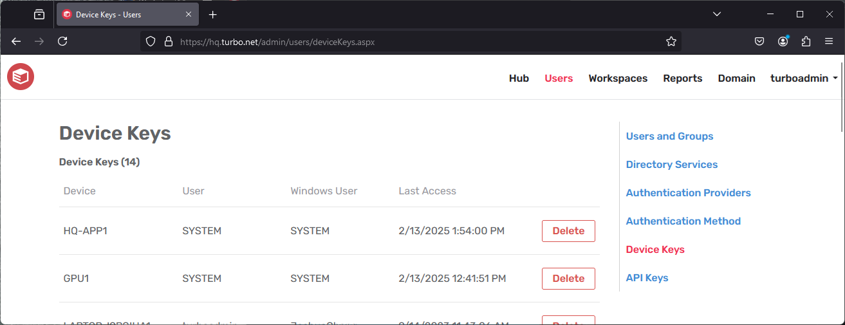Viewport: 845px width, 325px height.
Task: Open Device Keys sidebar link
Action: click(655, 250)
